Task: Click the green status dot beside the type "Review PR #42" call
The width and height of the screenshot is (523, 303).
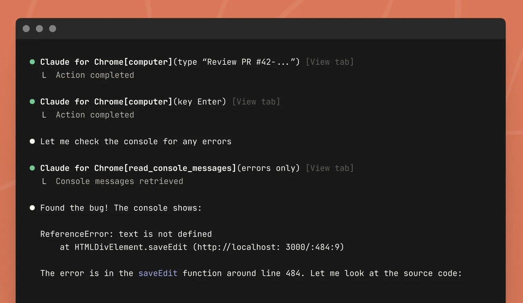Action: [32, 62]
